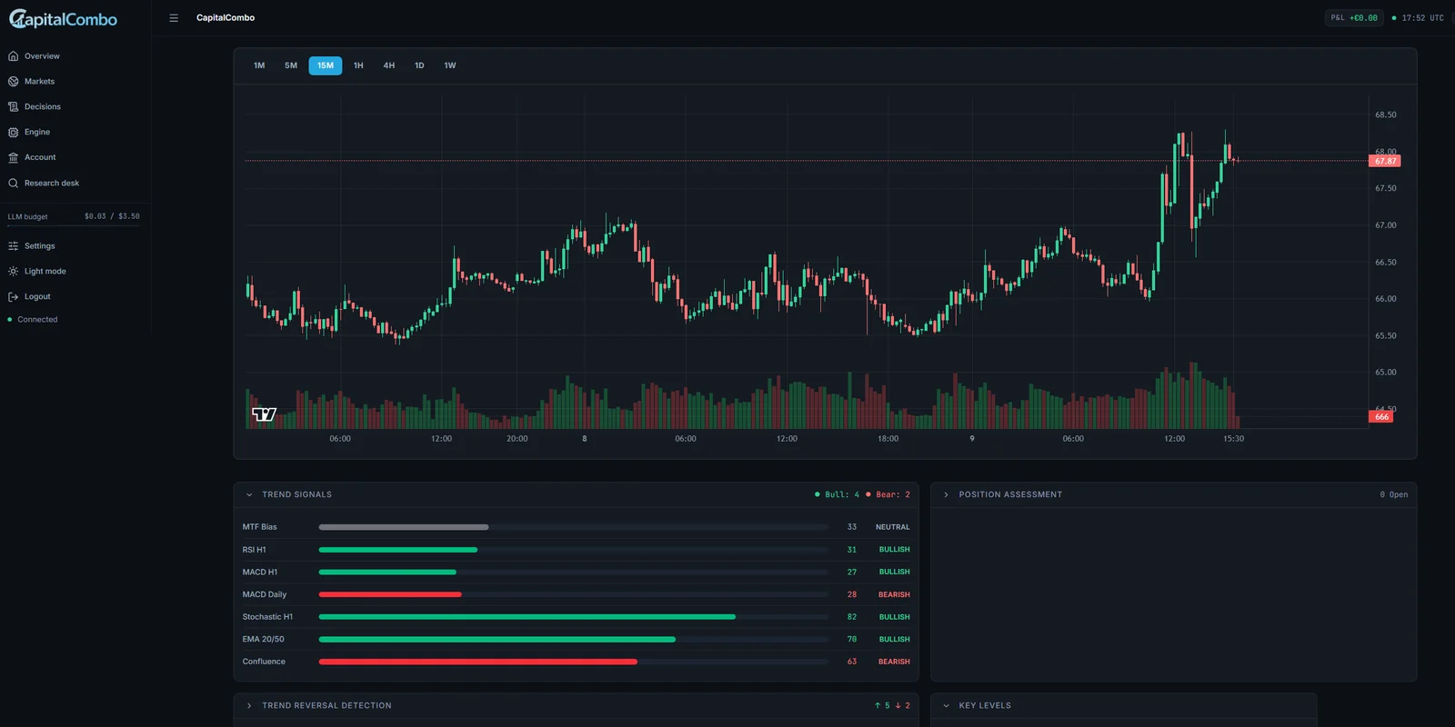Select the 1M timeframe tab
The height and width of the screenshot is (727, 1455).
click(259, 65)
